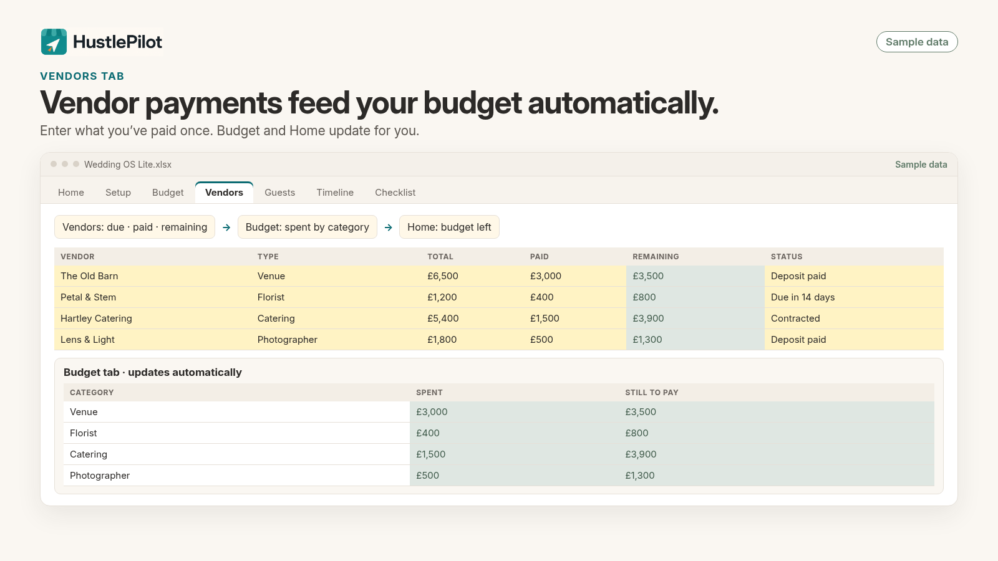Click the Venue category row in Budget table

499,412
